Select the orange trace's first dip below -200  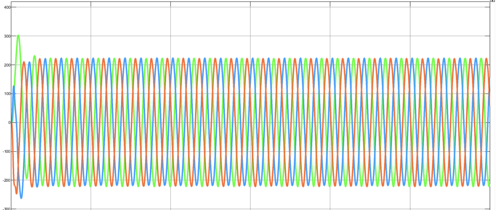click(x=16, y=193)
